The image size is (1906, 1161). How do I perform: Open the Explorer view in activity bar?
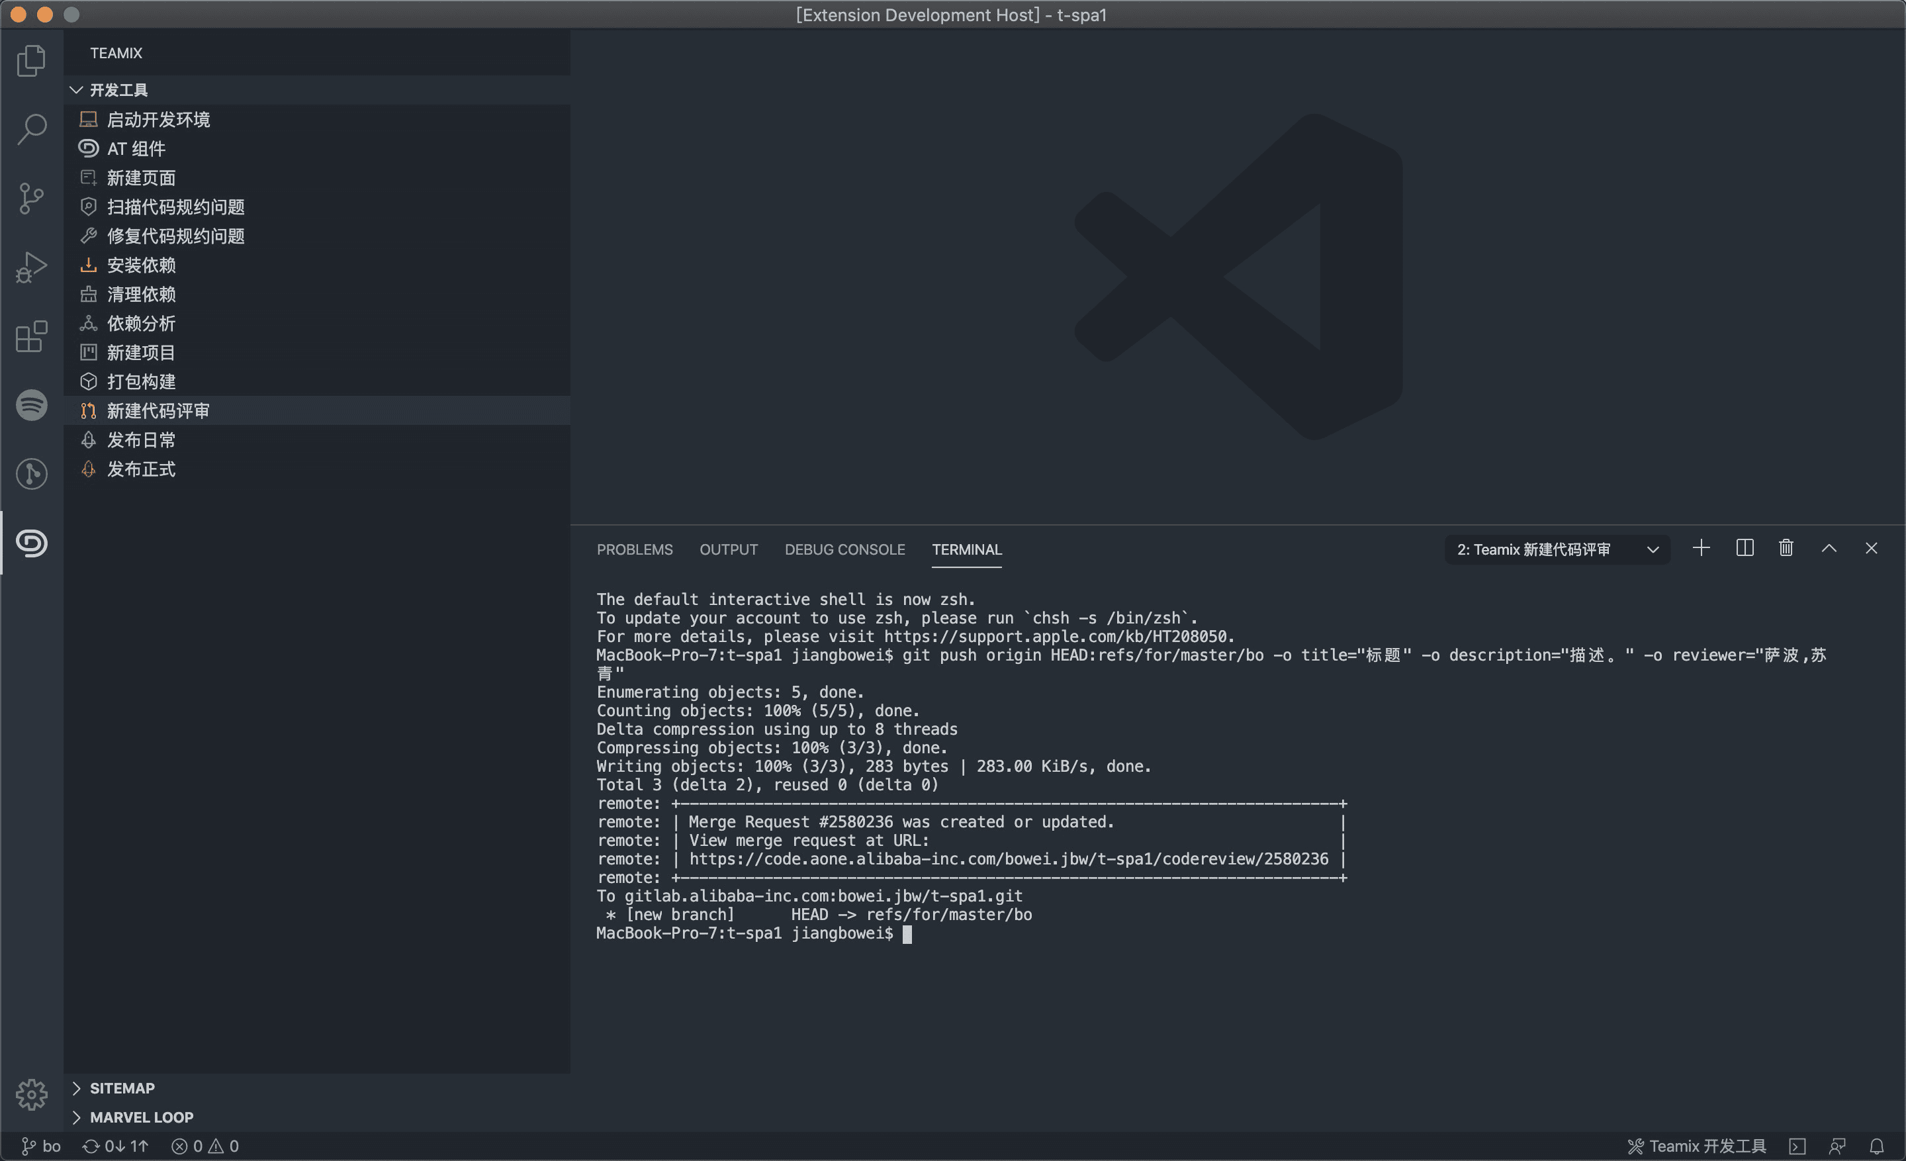point(31,60)
